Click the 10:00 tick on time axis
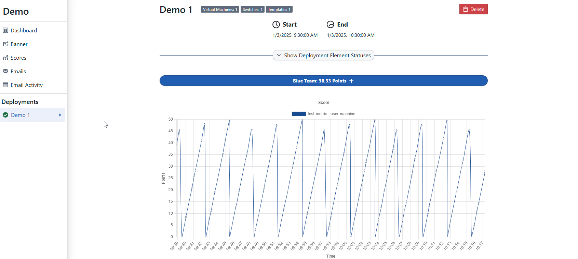This screenshot has width=578, height=259. click(344, 245)
